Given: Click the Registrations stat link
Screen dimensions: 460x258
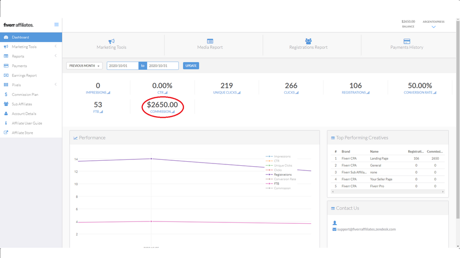Looking at the screenshot, I should [355, 92].
